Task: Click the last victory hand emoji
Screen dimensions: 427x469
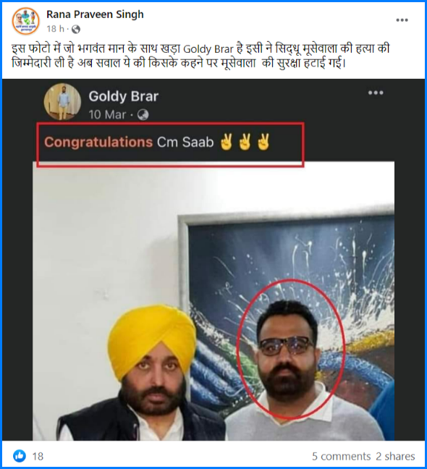Action: point(263,142)
